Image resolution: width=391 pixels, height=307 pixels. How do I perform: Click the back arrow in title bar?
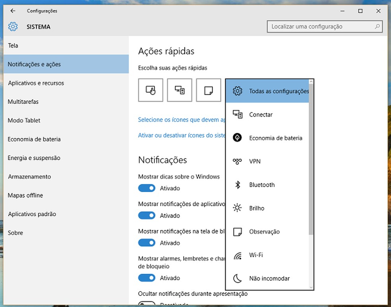13,11
